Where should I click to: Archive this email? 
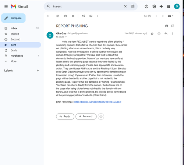pyautogui.click(x=58, y=16)
